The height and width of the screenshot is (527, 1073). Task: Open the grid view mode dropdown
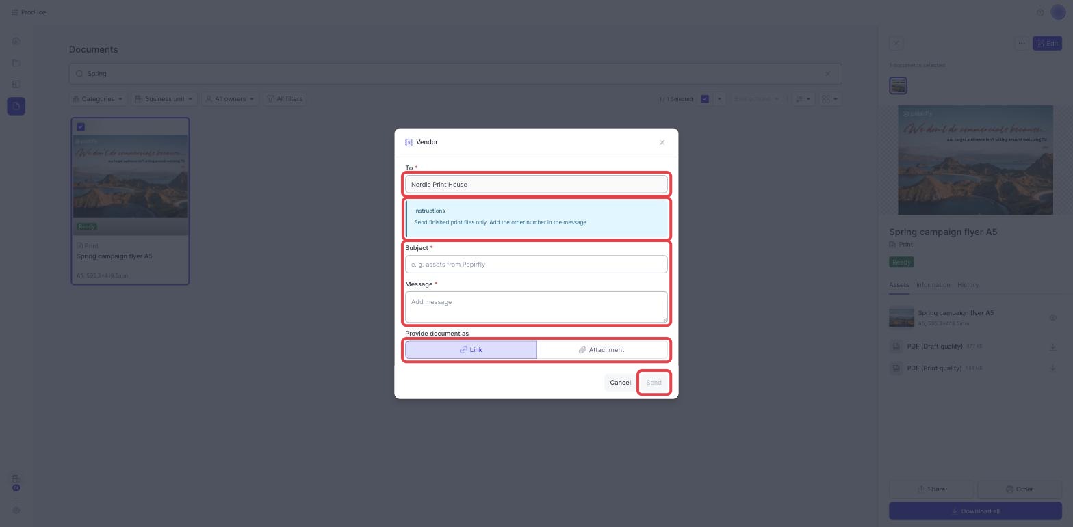[x=831, y=99]
